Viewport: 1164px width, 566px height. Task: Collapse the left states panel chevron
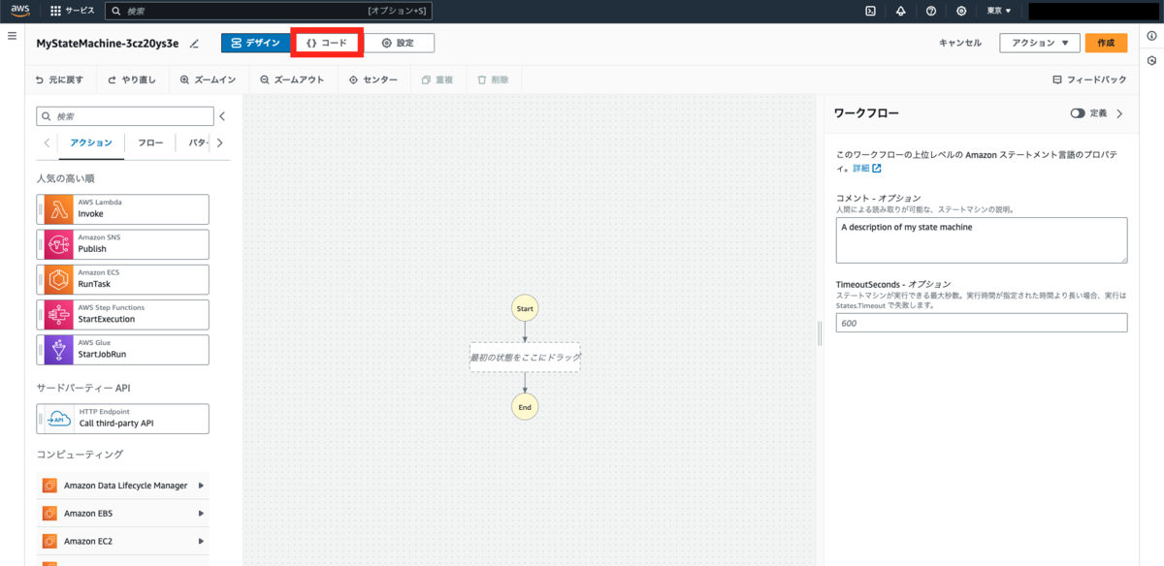(x=222, y=116)
